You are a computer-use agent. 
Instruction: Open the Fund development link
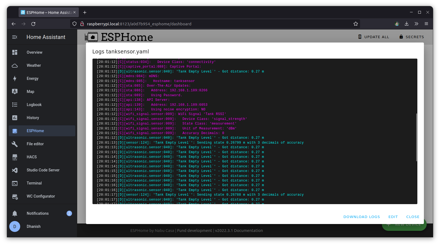[194, 231]
